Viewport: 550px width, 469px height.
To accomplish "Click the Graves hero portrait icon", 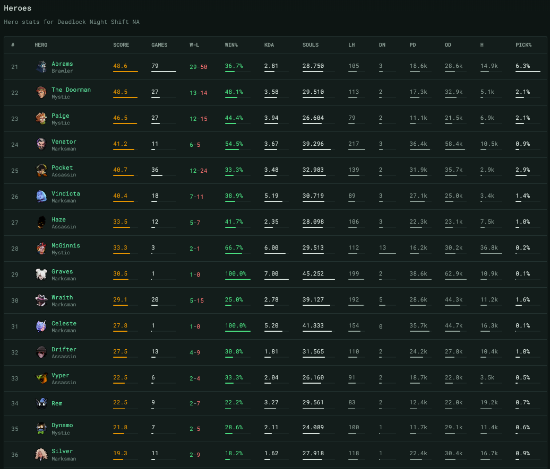I will point(41,274).
